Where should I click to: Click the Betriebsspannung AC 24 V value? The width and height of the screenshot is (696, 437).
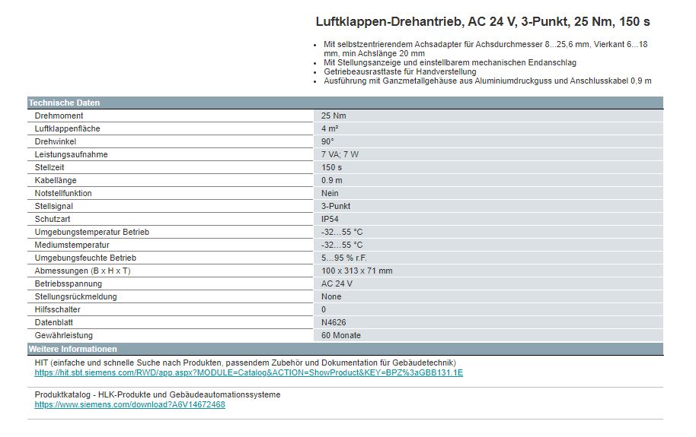point(337,283)
